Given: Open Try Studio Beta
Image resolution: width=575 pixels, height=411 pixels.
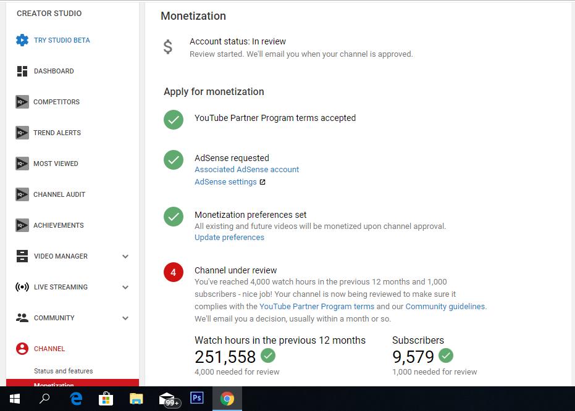Looking at the screenshot, I should 62,40.
